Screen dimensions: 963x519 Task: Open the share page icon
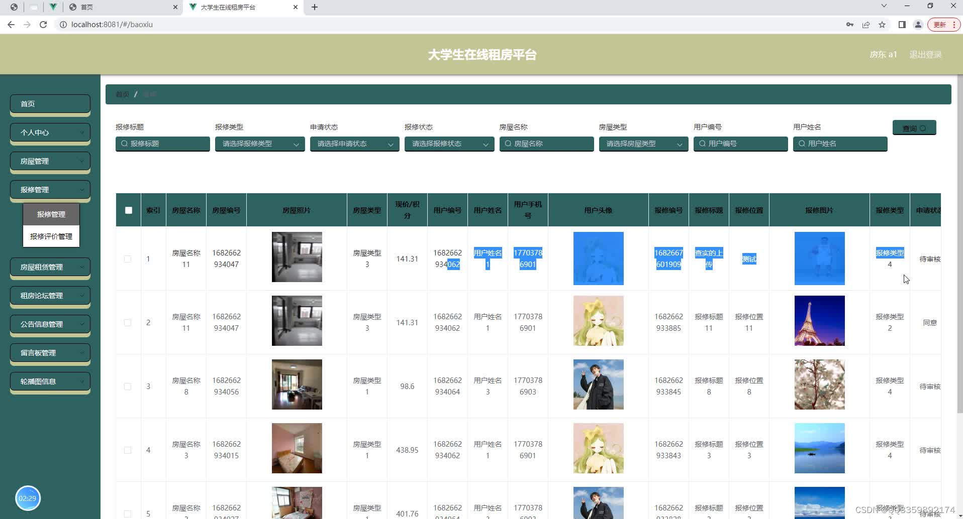866,25
